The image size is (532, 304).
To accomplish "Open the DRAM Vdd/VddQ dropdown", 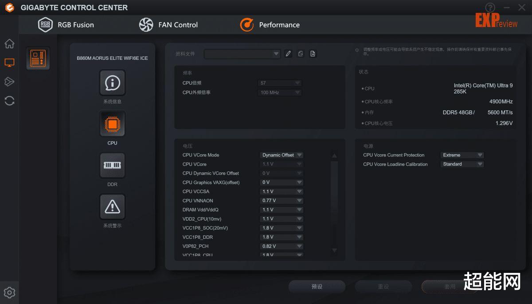I will 282,210.
